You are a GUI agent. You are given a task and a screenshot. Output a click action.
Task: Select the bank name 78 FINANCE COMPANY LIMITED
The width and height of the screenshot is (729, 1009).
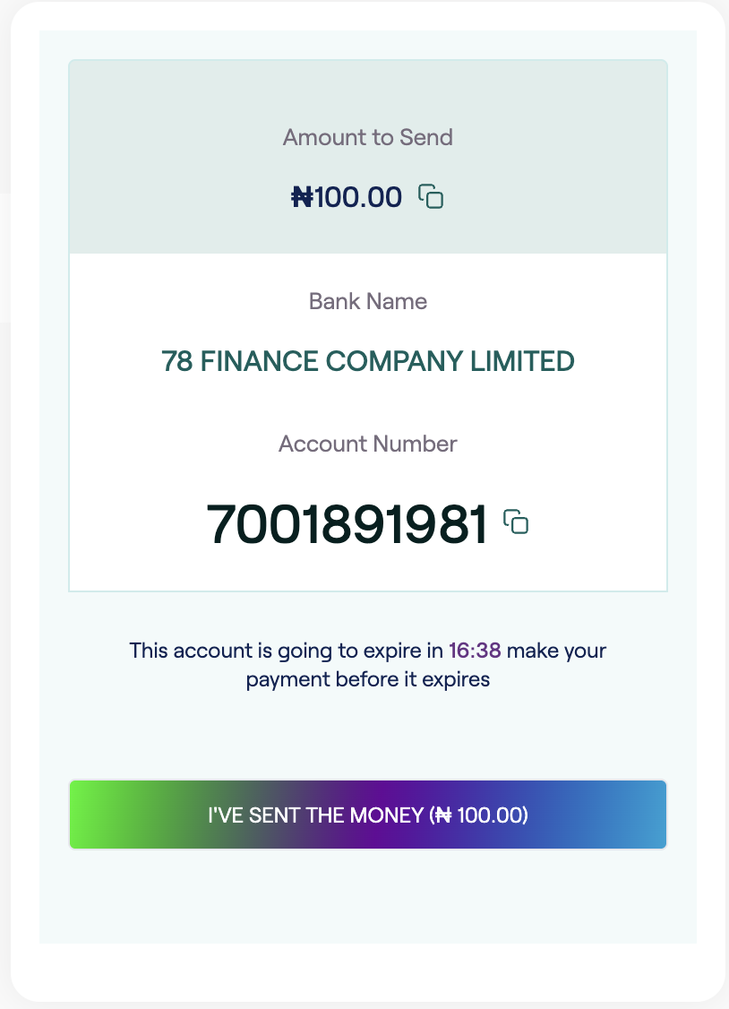367,361
